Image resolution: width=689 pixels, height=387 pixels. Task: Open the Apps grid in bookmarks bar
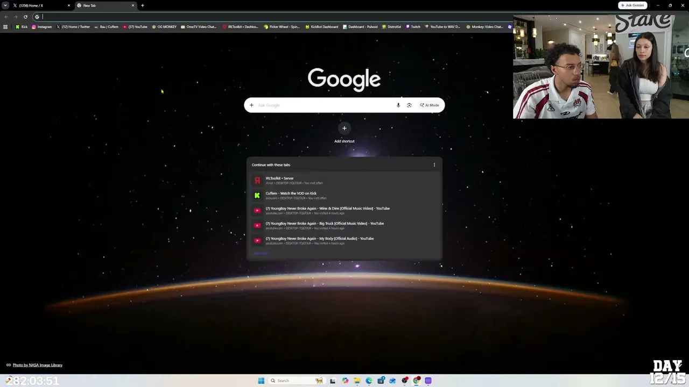coord(5,27)
